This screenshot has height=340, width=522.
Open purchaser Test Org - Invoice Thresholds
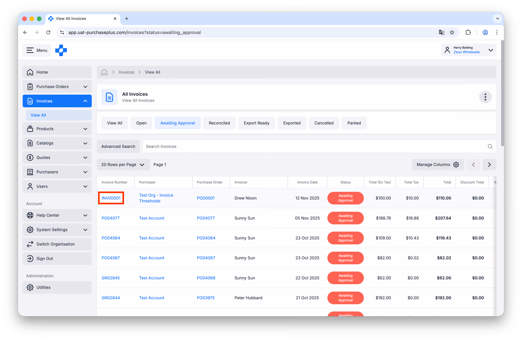pos(156,198)
